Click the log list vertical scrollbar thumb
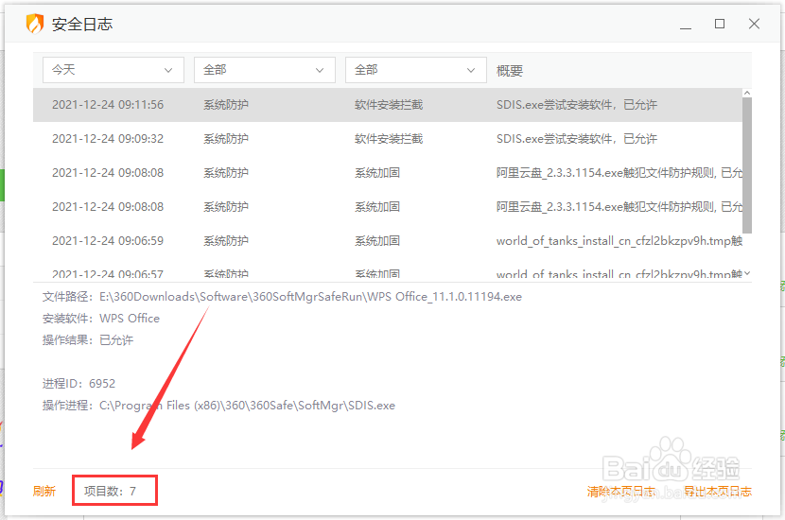 click(747, 165)
